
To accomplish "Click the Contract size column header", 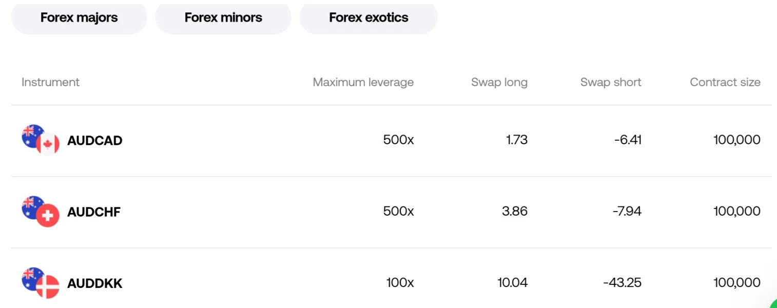I will click(x=725, y=82).
